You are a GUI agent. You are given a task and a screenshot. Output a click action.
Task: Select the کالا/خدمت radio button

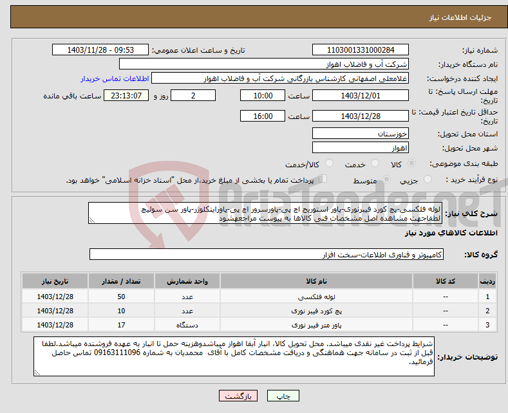click(329, 163)
